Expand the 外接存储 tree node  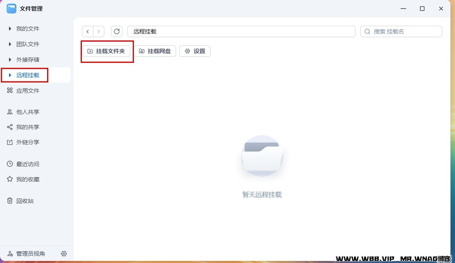click(x=10, y=60)
